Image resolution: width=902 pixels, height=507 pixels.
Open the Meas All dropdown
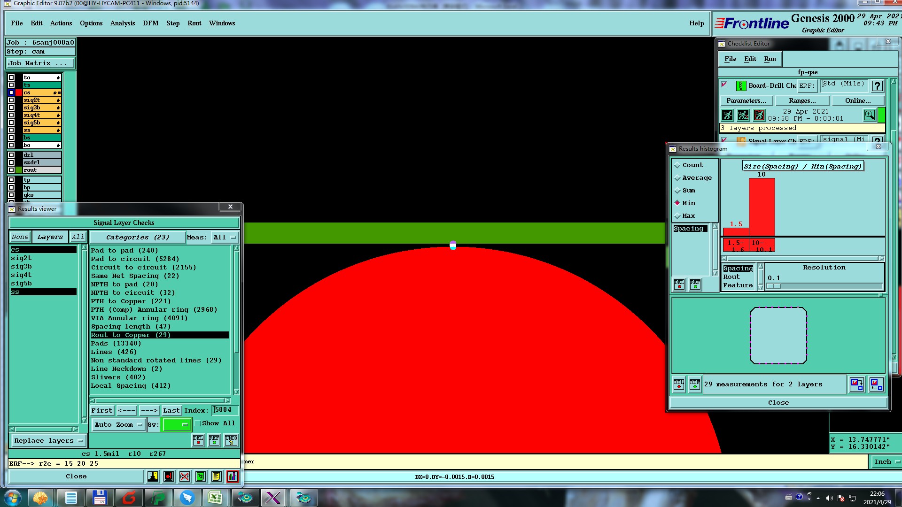pyautogui.click(x=225, y=238)
